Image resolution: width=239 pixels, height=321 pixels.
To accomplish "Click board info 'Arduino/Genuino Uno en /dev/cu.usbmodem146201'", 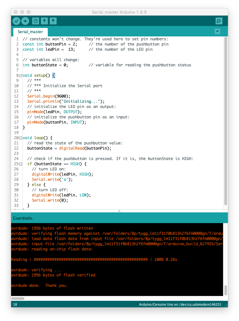I will point(180,304).
